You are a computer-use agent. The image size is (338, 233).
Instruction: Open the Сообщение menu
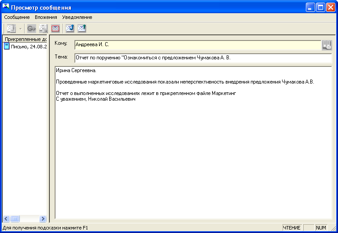(x=17, y=17)
